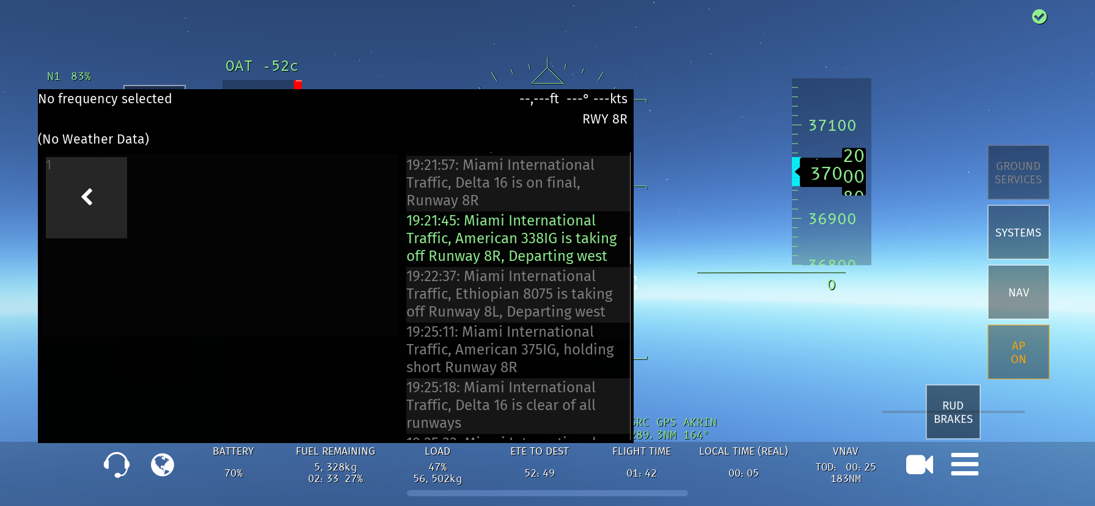Open the ATC headset menu
The width and height of the screenshot is (1095, 506).
(x=116, y=465)
